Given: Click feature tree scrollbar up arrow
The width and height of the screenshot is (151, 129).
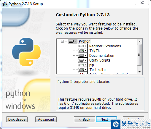Looking at the screenshot, I should (x=139, y=41).
